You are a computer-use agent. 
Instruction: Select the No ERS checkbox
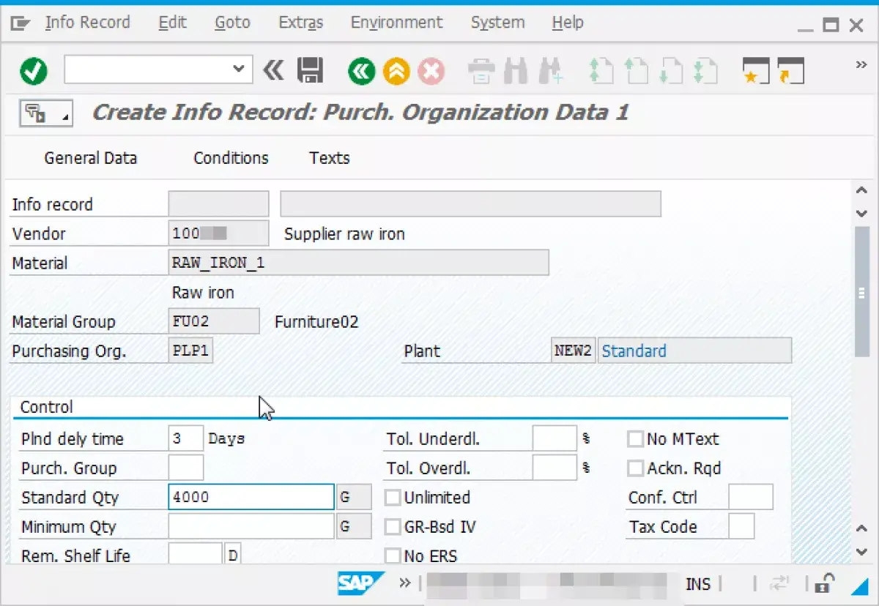click(393, 556)
